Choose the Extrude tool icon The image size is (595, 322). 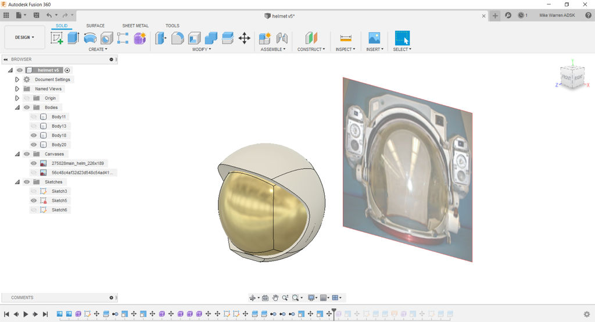pyautogui.click(x=73, y=38)
